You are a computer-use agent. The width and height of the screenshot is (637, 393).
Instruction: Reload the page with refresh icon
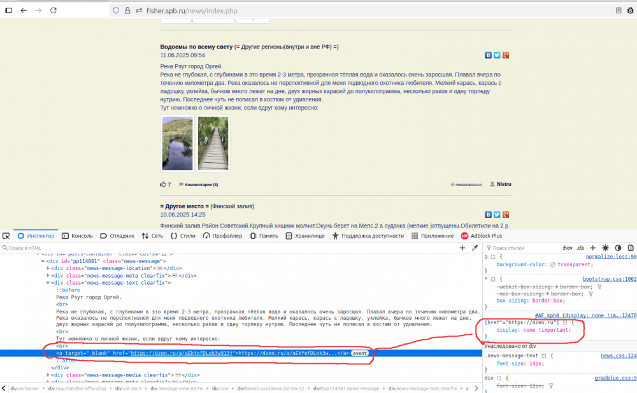pos(54,11)
